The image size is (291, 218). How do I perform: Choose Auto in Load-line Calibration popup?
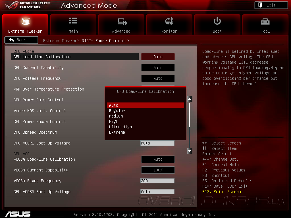point(145,105)
